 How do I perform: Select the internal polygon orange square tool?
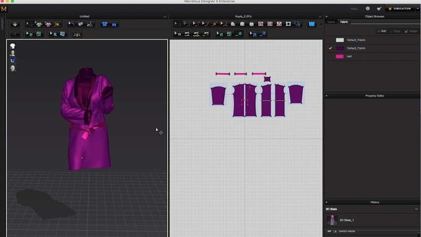(215, 24)
